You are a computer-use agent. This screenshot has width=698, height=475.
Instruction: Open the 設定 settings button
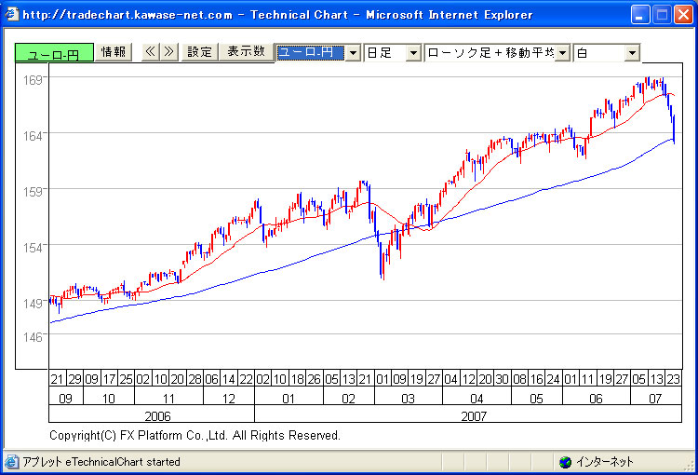click(x=200, y=52)
